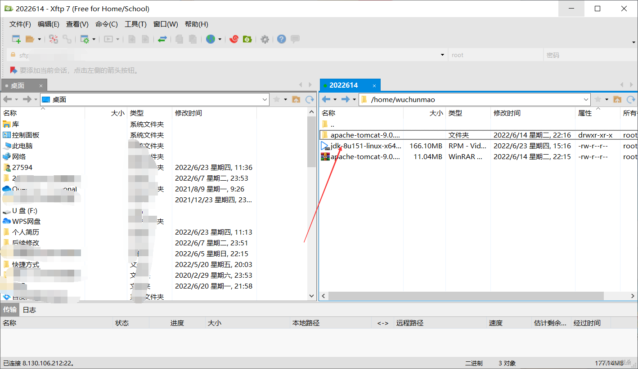The height and width of the screenshot is (369, 638).
Task: Close the 2022614 tab
Action: [x=374, y=85]
